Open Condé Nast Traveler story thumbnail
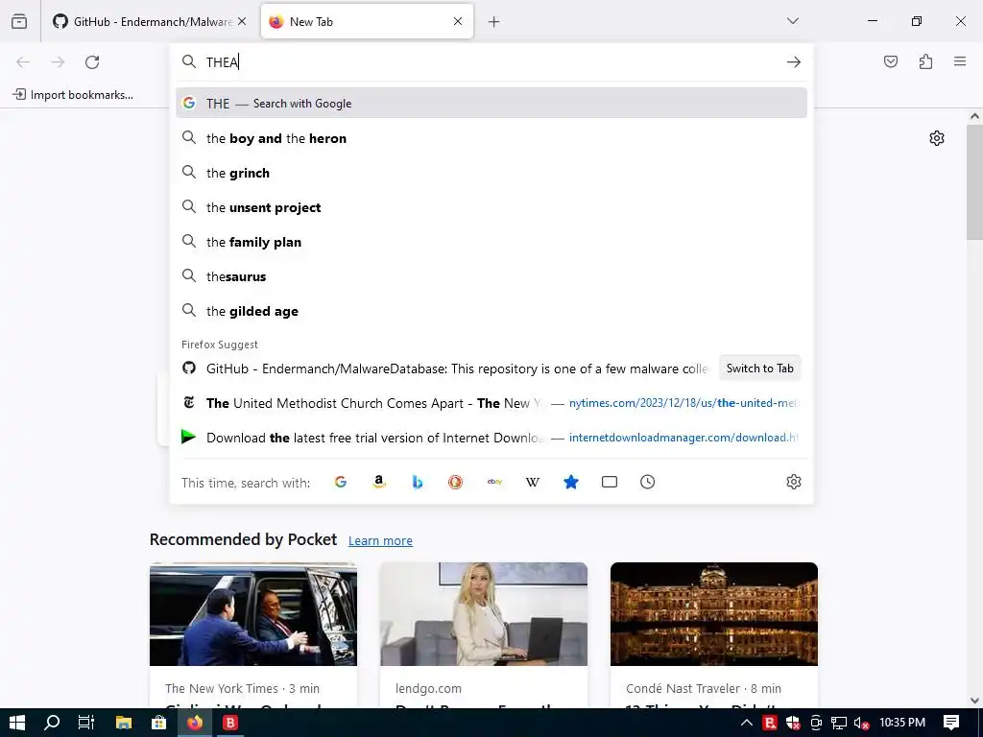 (x=714, y=614)
